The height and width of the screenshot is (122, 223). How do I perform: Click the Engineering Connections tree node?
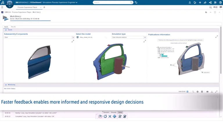[x=164, y=58]
